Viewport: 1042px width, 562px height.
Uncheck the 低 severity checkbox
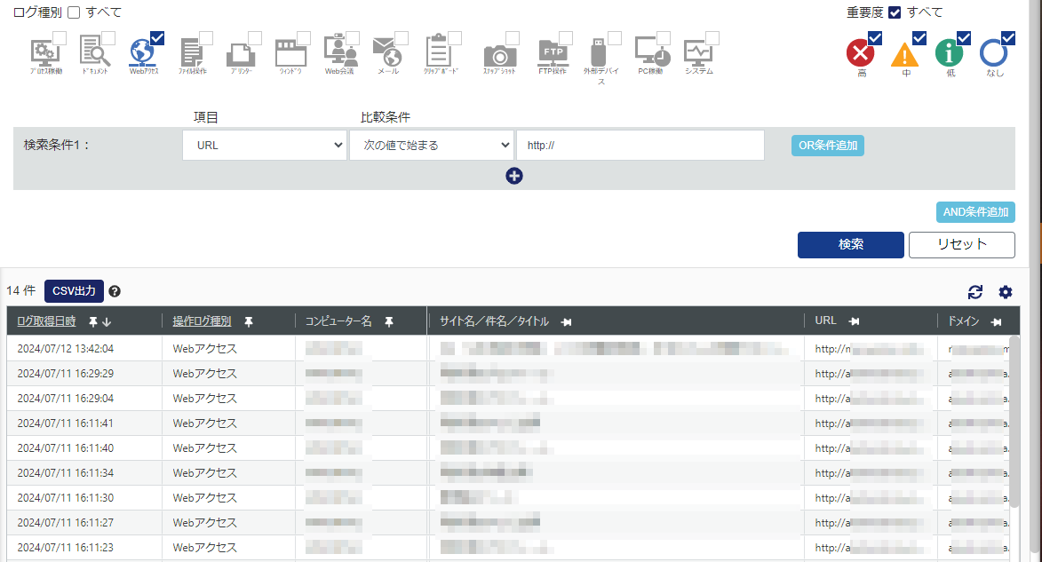pyautogui.click(x=964, y=38)
